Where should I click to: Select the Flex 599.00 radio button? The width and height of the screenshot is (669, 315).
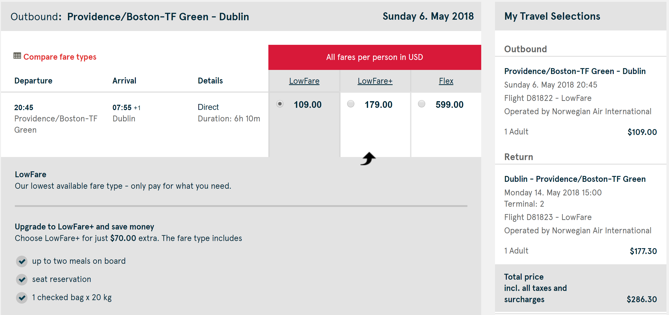[x=422, y=104]
